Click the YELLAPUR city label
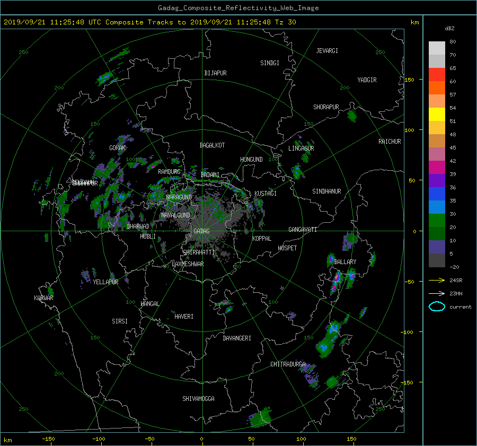 (x=105, y=282)
